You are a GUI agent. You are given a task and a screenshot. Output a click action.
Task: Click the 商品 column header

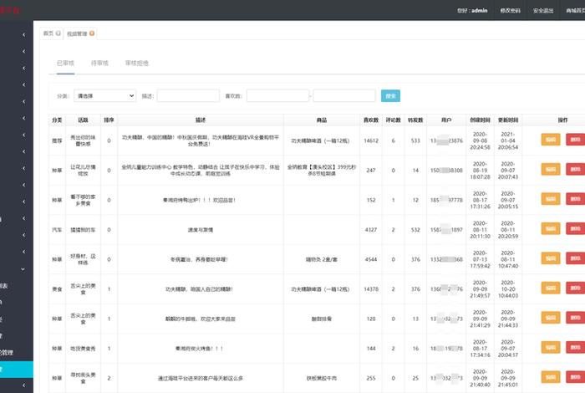point(322,120)
